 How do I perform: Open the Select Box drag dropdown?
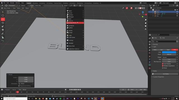39,6
